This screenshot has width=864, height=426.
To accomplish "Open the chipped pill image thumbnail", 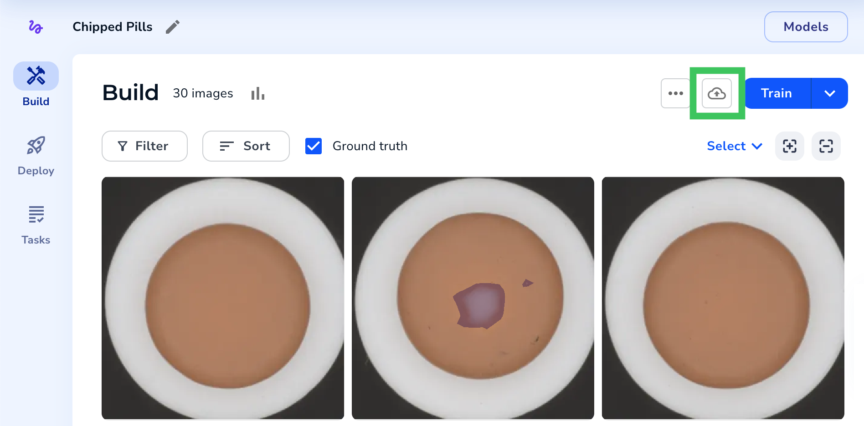I will [x=473, y=298].
